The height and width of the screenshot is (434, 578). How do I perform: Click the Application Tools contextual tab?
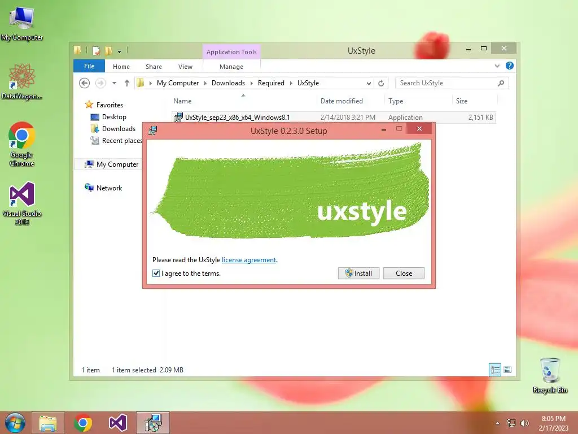click(231, 52)
